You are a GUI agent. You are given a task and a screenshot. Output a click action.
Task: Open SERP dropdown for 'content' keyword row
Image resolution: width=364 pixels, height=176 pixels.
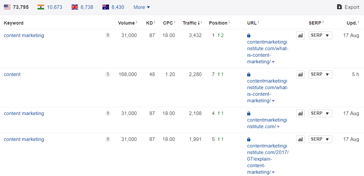(320, 74)
